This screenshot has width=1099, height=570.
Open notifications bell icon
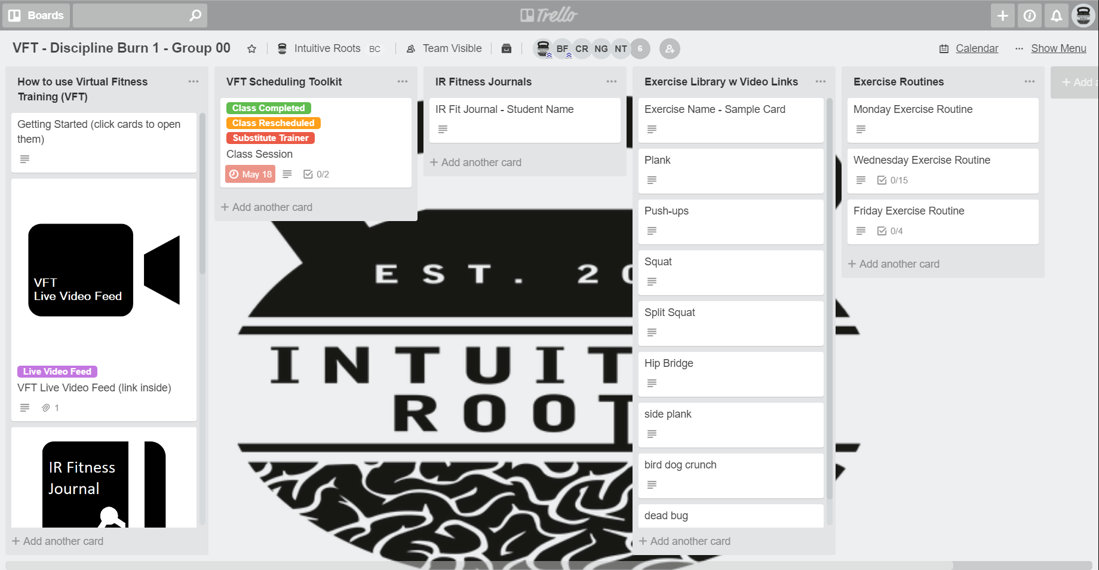pyautogui.click(x=1057, y=16)
